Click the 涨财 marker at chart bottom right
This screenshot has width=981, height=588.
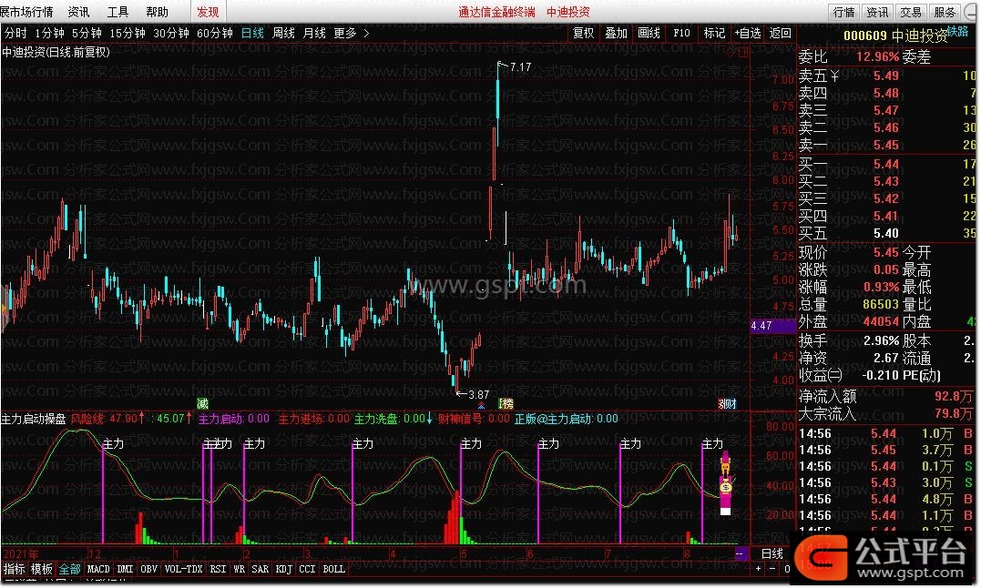coord(727,403)
